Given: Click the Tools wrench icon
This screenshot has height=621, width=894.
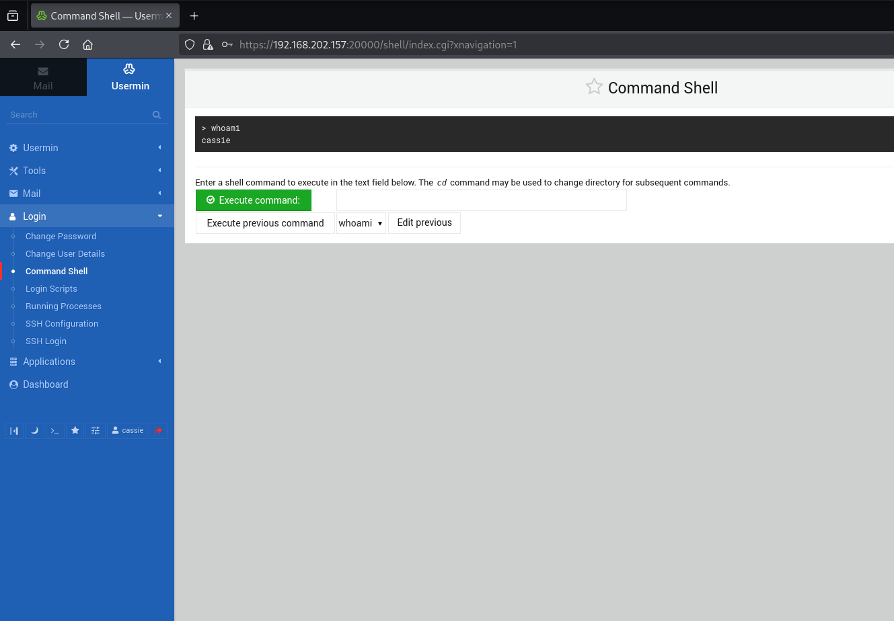Looking at the screenshot, I should (13, 171).
